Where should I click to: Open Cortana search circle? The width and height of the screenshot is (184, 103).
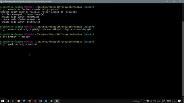click(8, 101)
